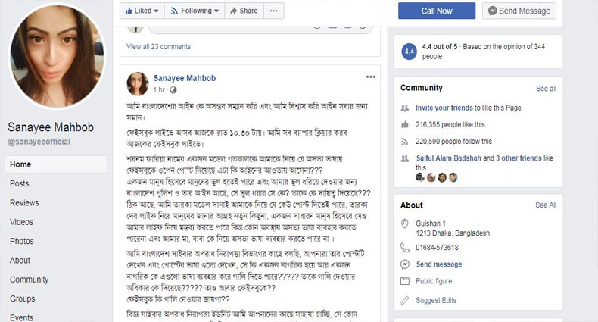The width and height of the screenshot is (598, 322).
Task: Select Videos in the left sidebar
Action: [x=22, y=222]
